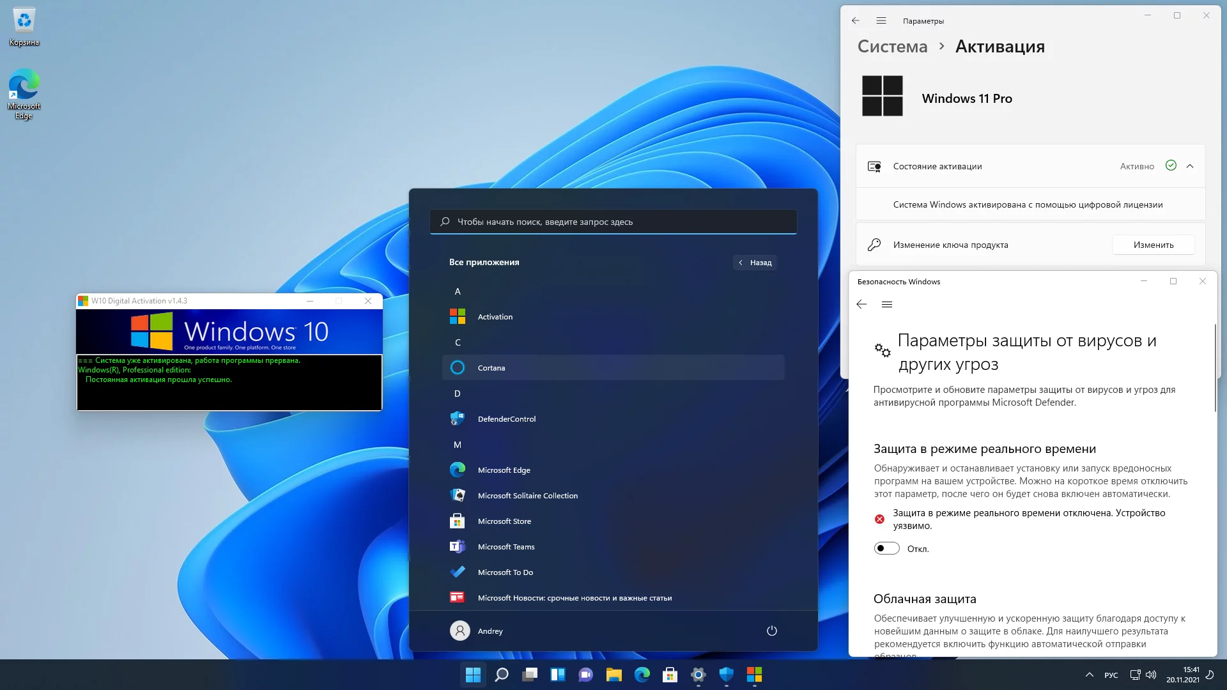This screenshot has height=690, width=1227.
Task: Show hidden tray icons chevron
Action: [x=1089, y=675]
